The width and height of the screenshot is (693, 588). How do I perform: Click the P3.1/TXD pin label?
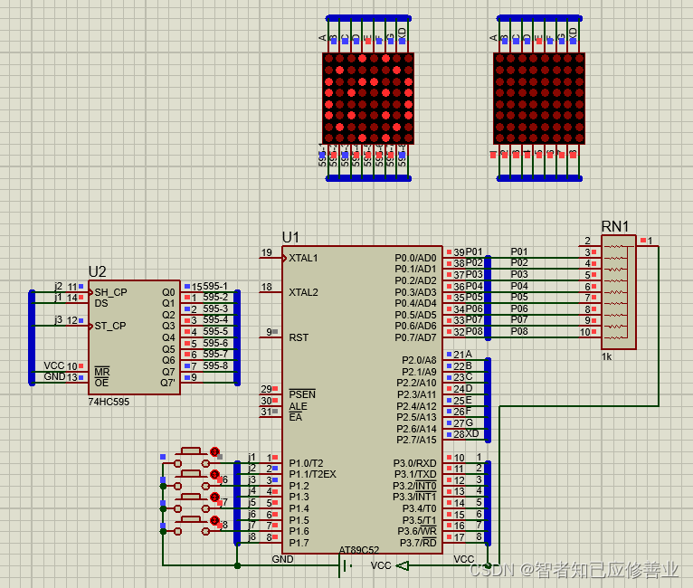click(415, 474)
